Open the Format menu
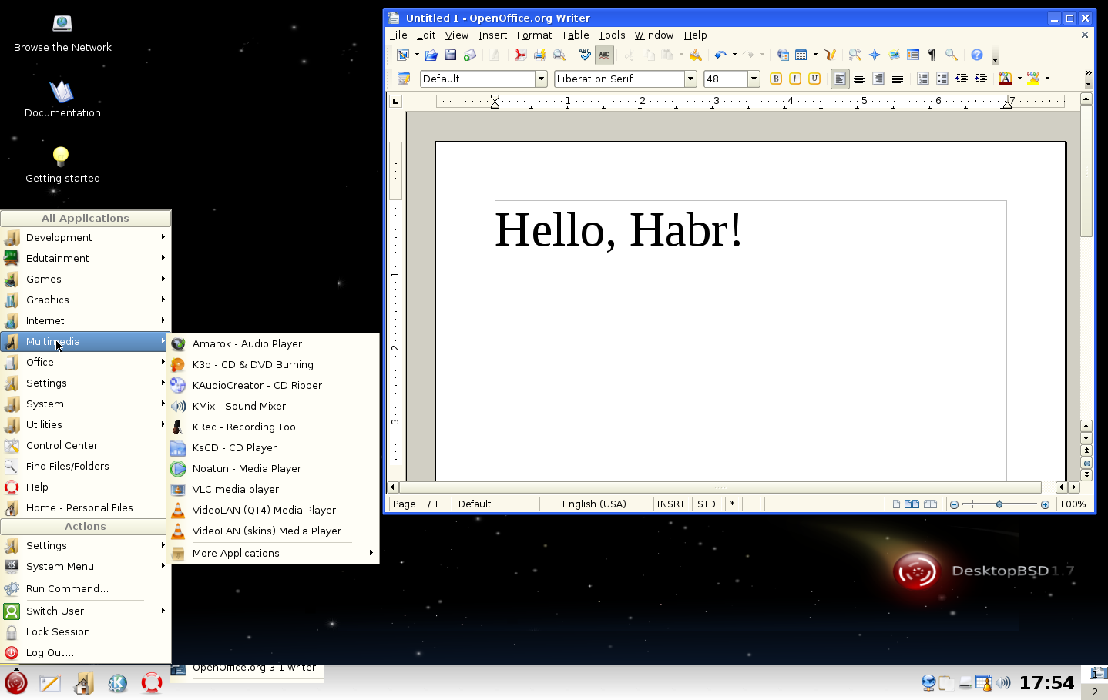Image resolution: width=1108 pixels, height=700 pixels. 534,35
